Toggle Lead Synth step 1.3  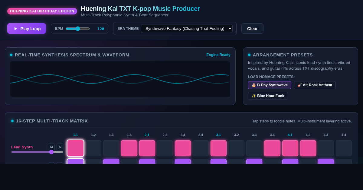pyautogui.click(x=111, y=148)
